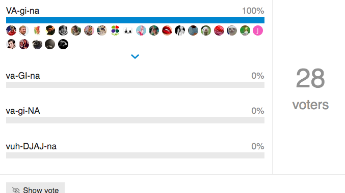Click the first voter avatar in top row
Image resolution: width=345 pixels, height=193 pixels.
11,30
